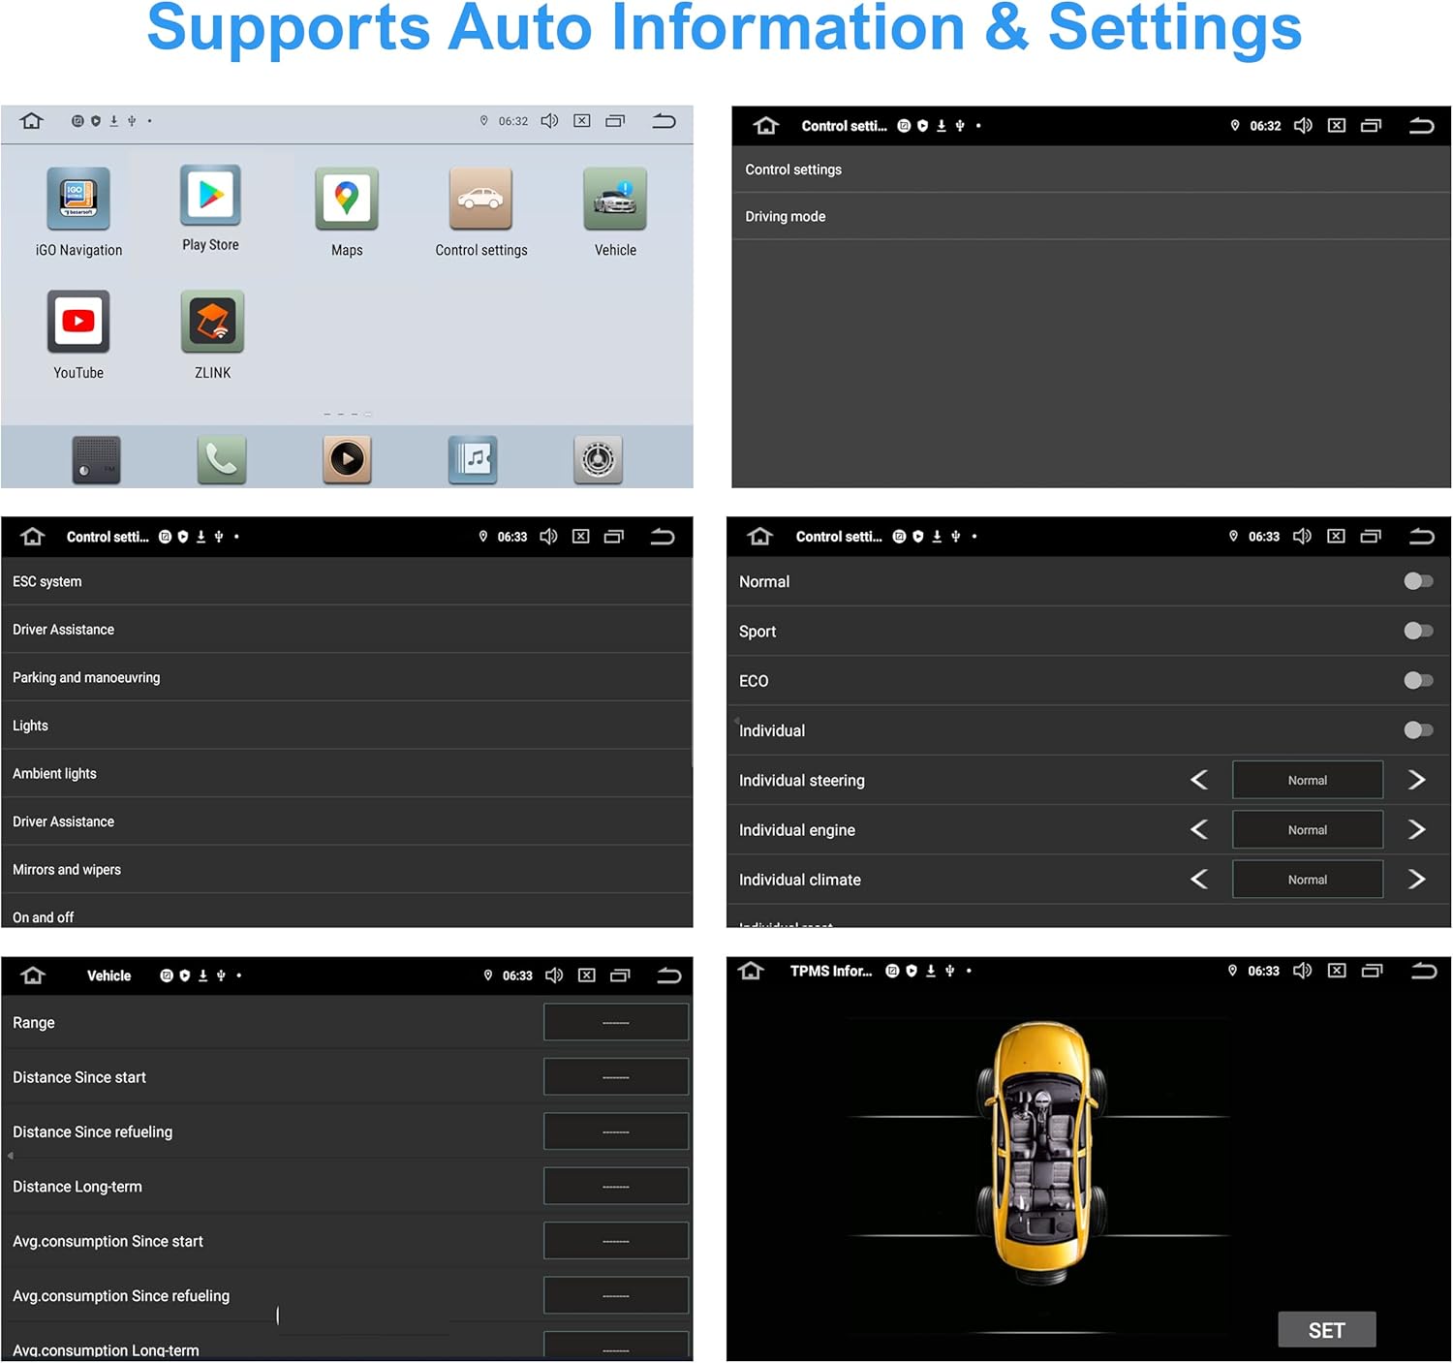Click left arrow for Individual steering
This screenshot has height=1363, width=1453.
pos(1199,780)
